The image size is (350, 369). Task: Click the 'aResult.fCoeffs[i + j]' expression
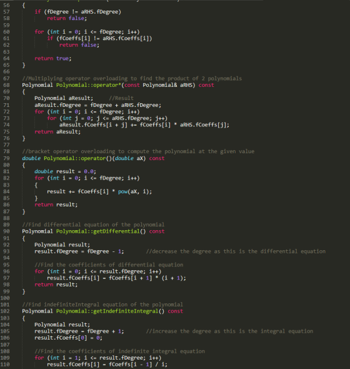click(x=93, y=124)
